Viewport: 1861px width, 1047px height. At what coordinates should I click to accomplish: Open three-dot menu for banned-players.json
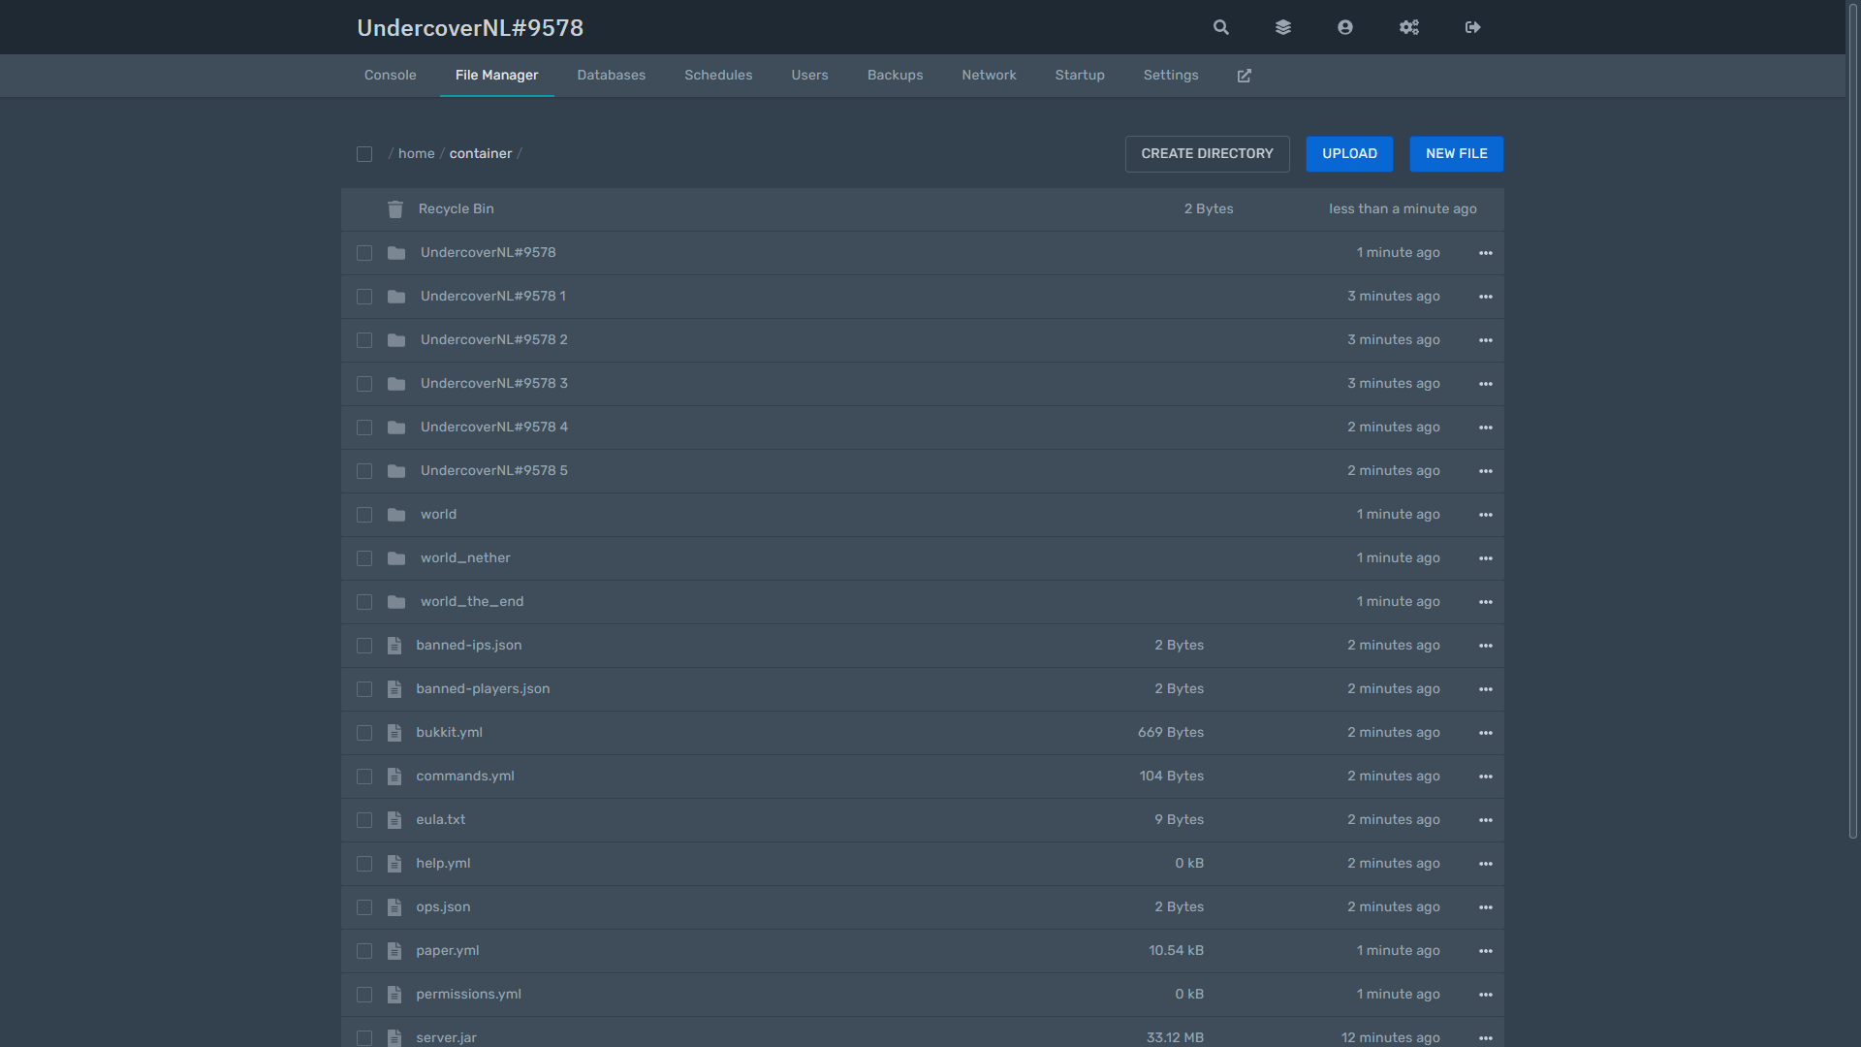(1486, 689)
